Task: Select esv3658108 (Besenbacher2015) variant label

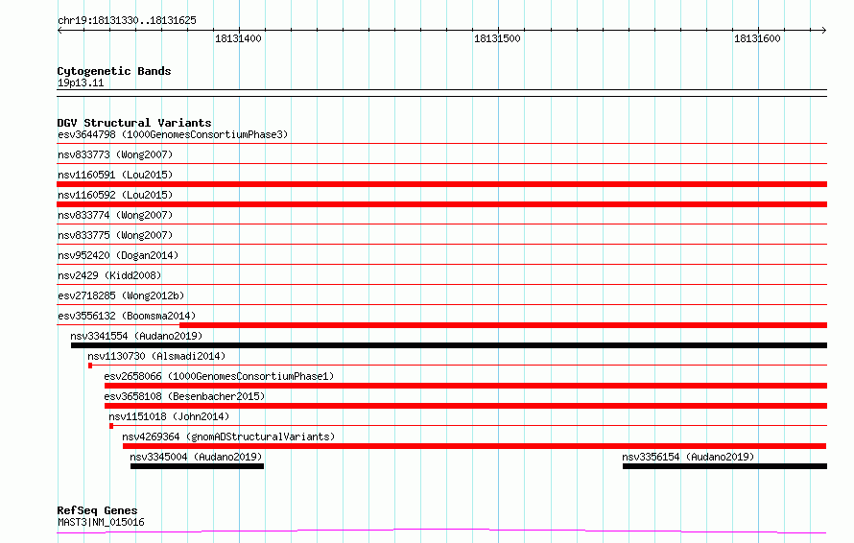Action: pos(184,396)
